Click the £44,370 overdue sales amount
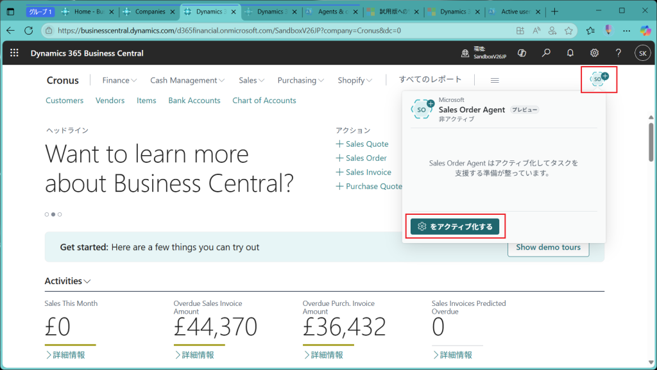 [216, 327]
